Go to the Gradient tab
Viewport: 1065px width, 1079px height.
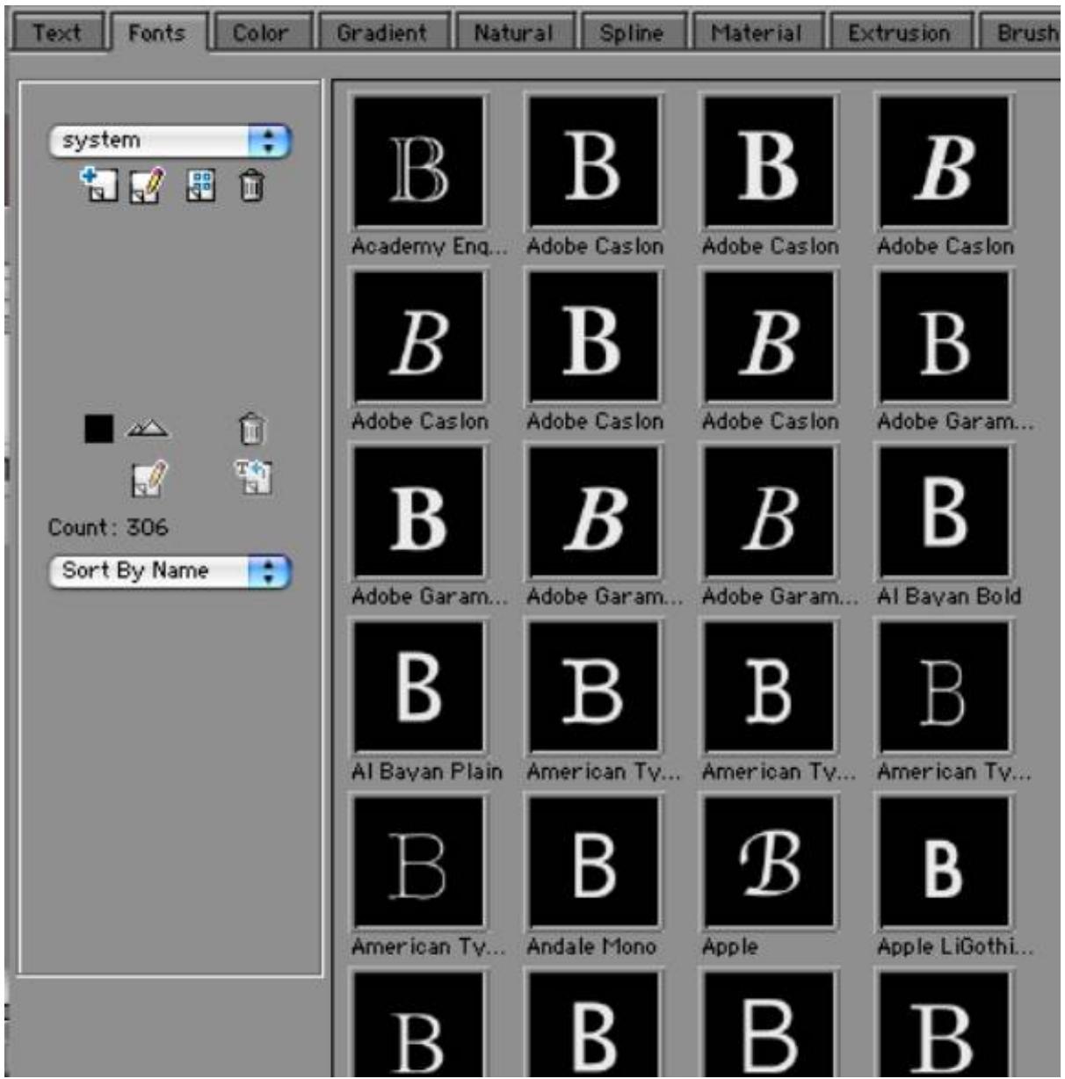tap(382, 33)
